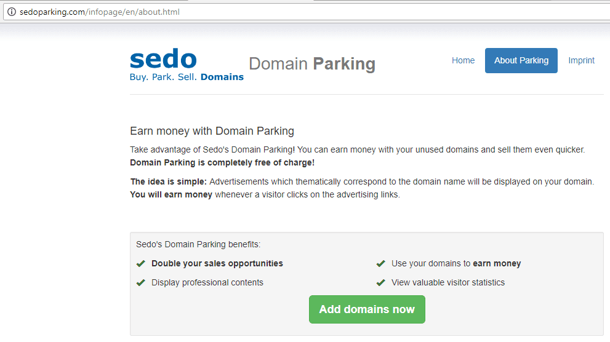Click the checkmark beside Display professional contents
610x342 pixels.
pos(141,283)
